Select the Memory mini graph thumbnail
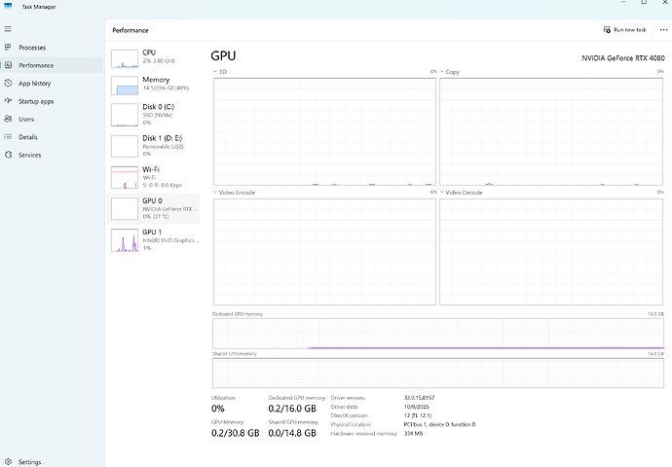 pyautogui.click(x=125, y=86)
